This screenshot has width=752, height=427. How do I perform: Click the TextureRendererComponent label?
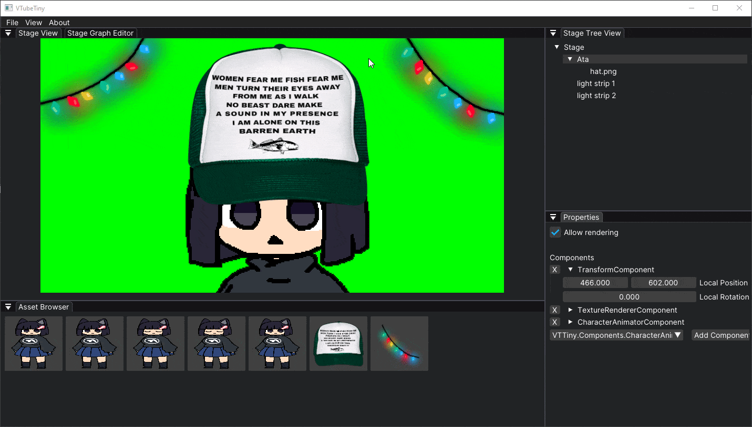627,310
